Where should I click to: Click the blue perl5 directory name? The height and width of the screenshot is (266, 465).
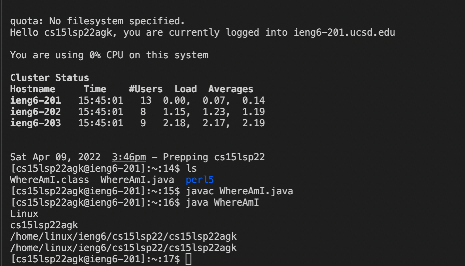[200, 180]
